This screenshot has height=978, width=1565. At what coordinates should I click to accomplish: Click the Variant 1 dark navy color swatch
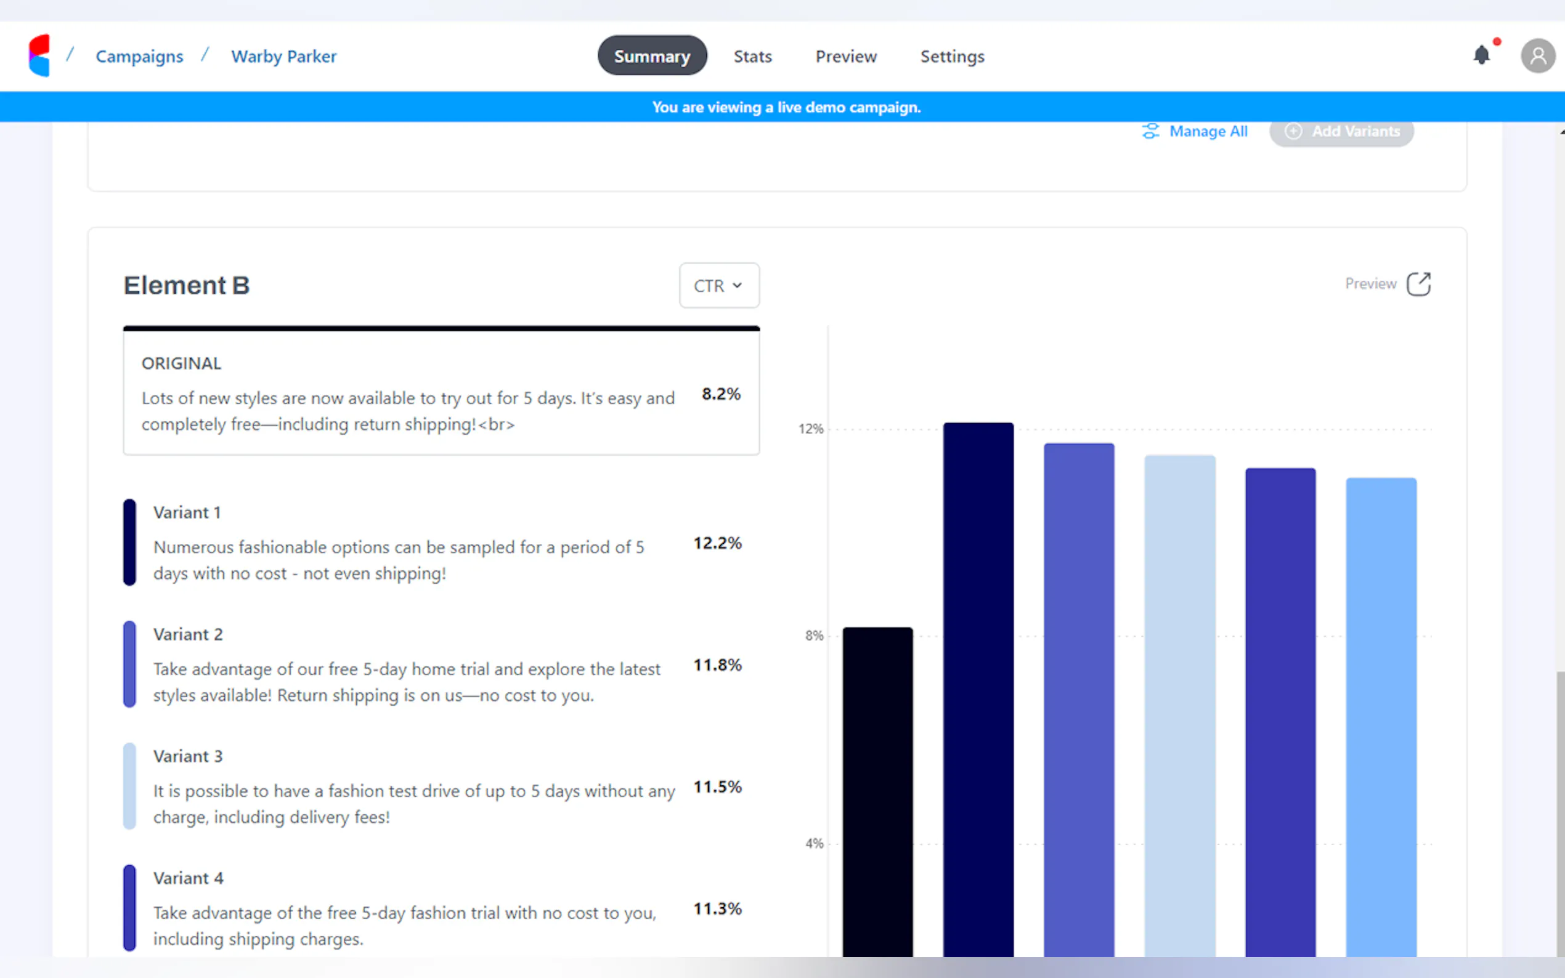(x=129, y=542)
